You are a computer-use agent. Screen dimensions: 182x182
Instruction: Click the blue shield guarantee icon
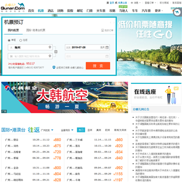pyautogui.click(x=54, y=67)
